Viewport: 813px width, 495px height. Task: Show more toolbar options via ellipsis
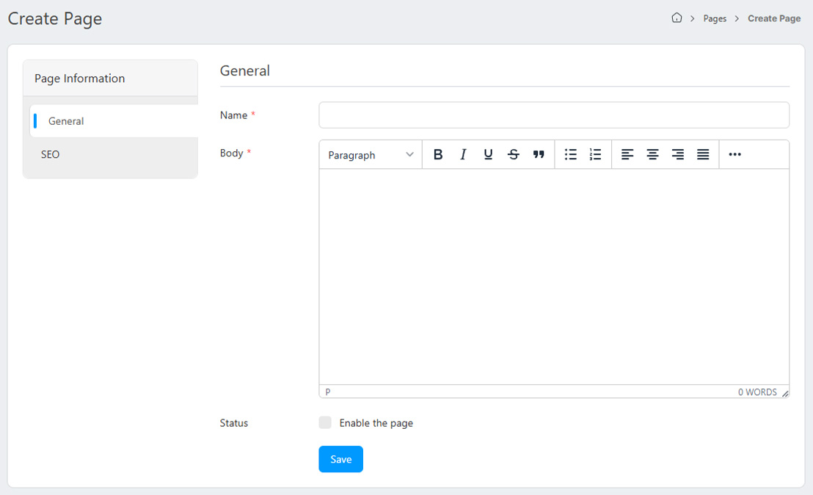tap(734, 154)
